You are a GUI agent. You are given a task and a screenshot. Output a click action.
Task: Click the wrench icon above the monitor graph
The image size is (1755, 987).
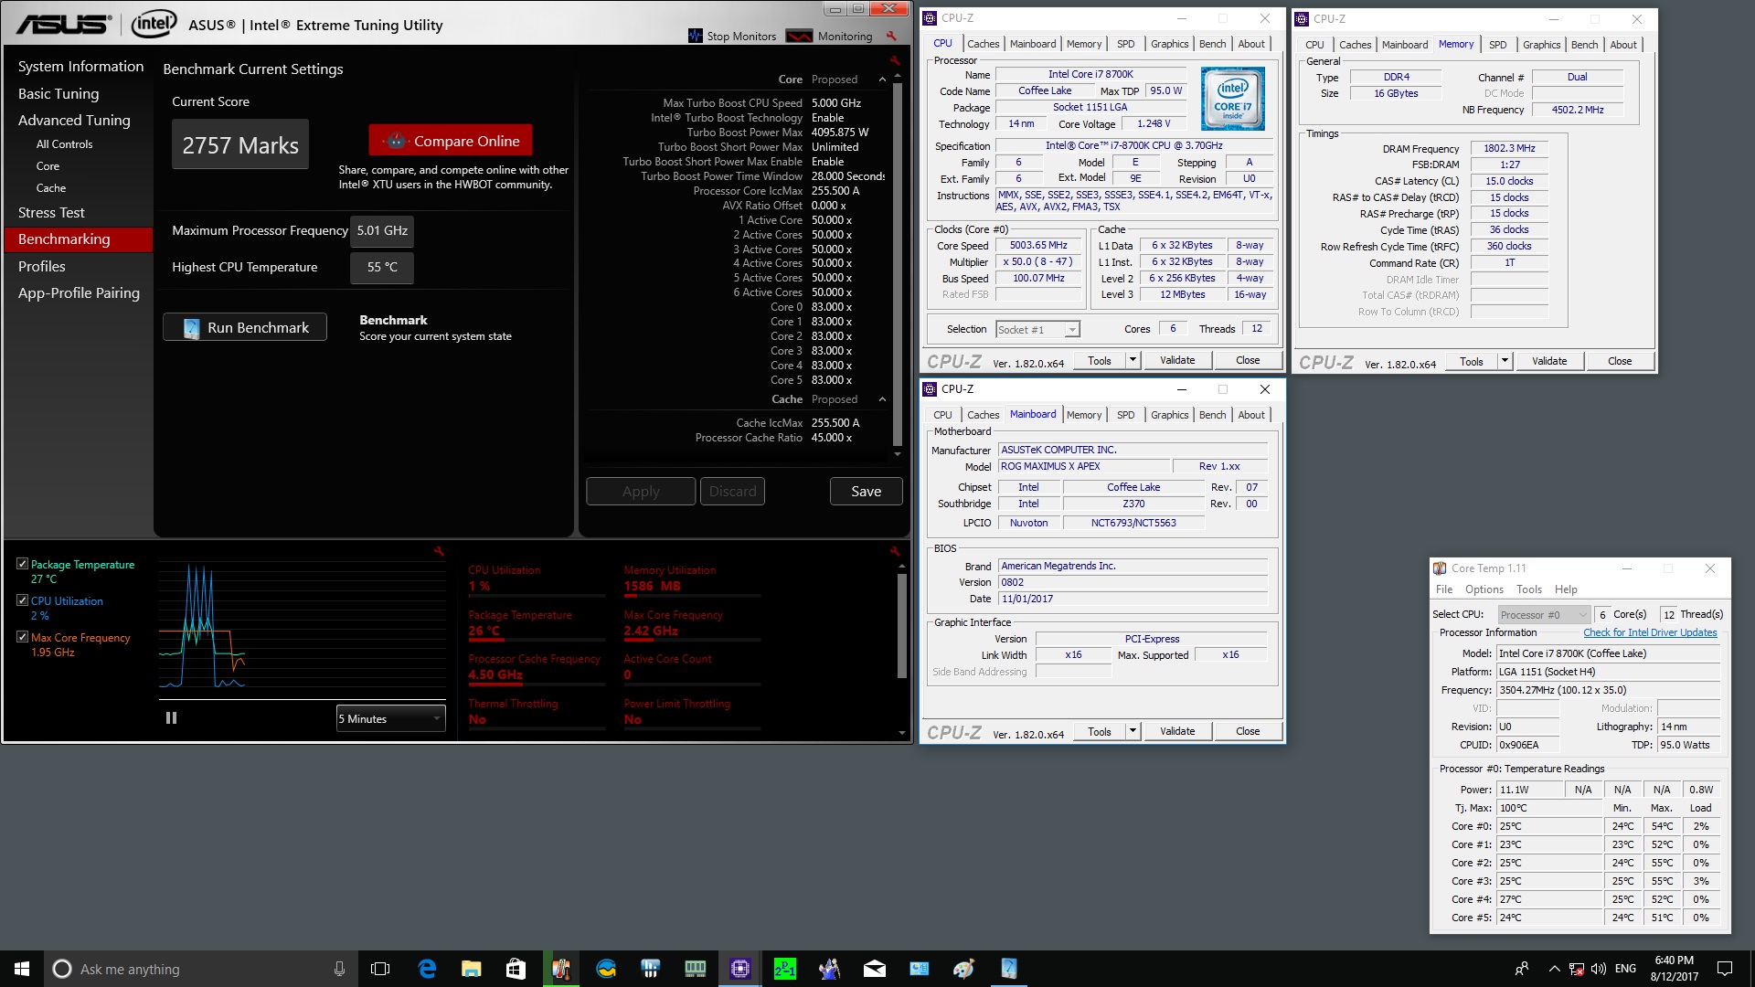439,551
